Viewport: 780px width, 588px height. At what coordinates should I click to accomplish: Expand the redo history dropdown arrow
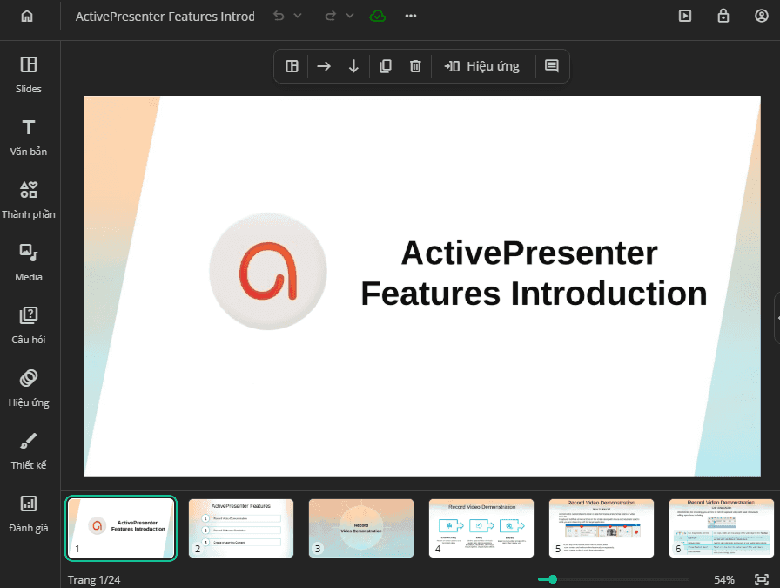click(350, 16)
